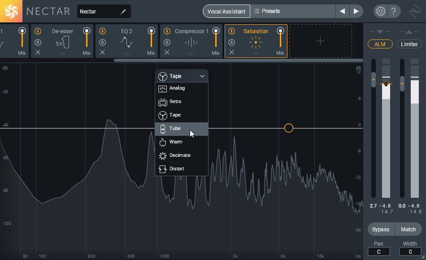The image size is (426, 260).
Task: Toggle ALM auto level mode
Action: click(380, 44)
